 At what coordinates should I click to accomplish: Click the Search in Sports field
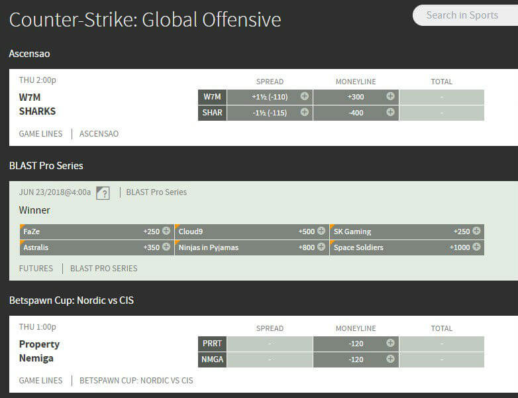pos(464,15)
